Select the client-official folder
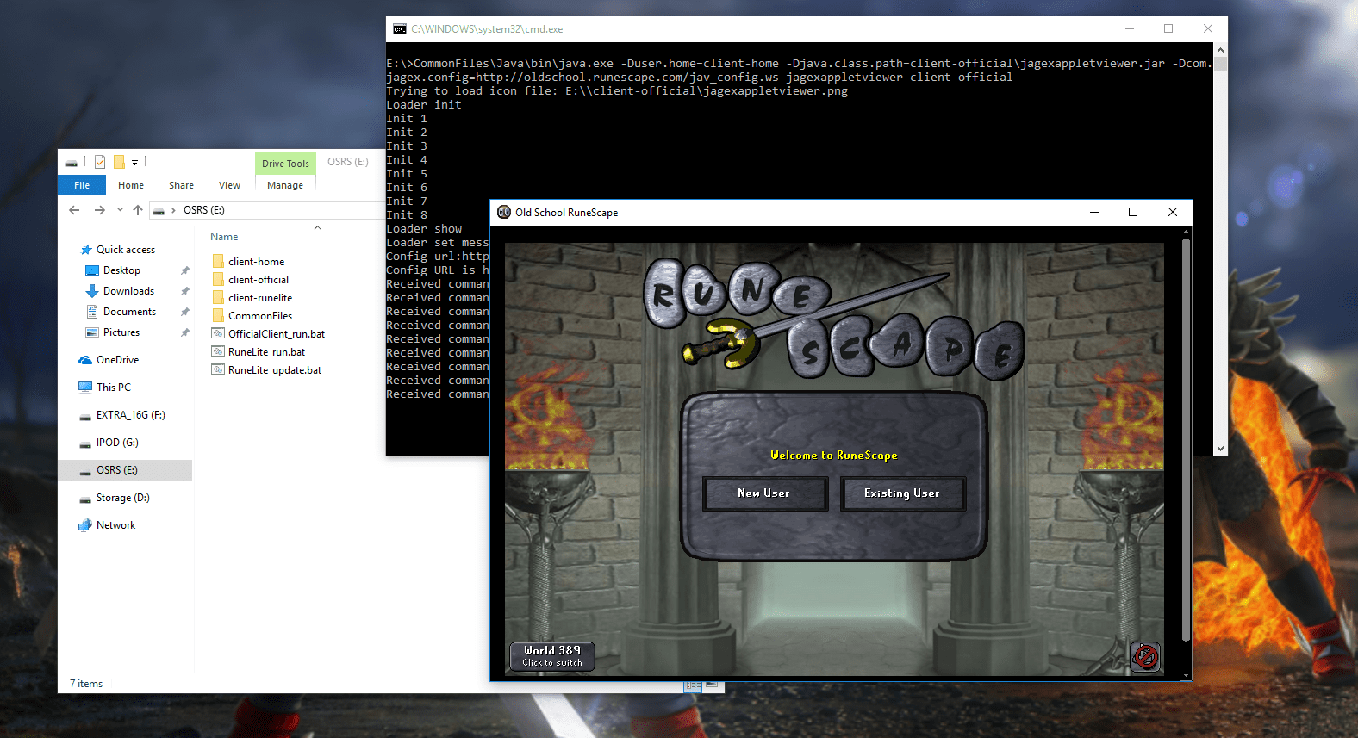Image resolution: width=1358 pixels, height=738 pixels. (x=259, y=280)
